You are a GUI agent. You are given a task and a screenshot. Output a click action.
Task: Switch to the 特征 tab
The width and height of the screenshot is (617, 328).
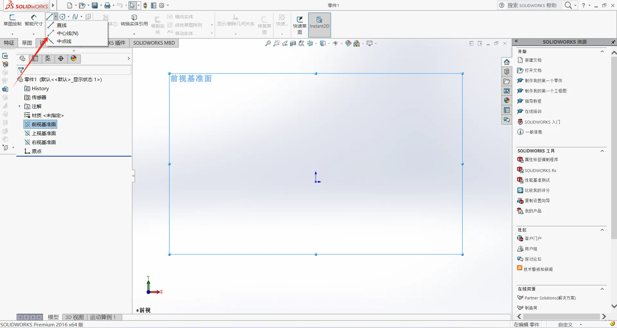[x=9, y=43]
